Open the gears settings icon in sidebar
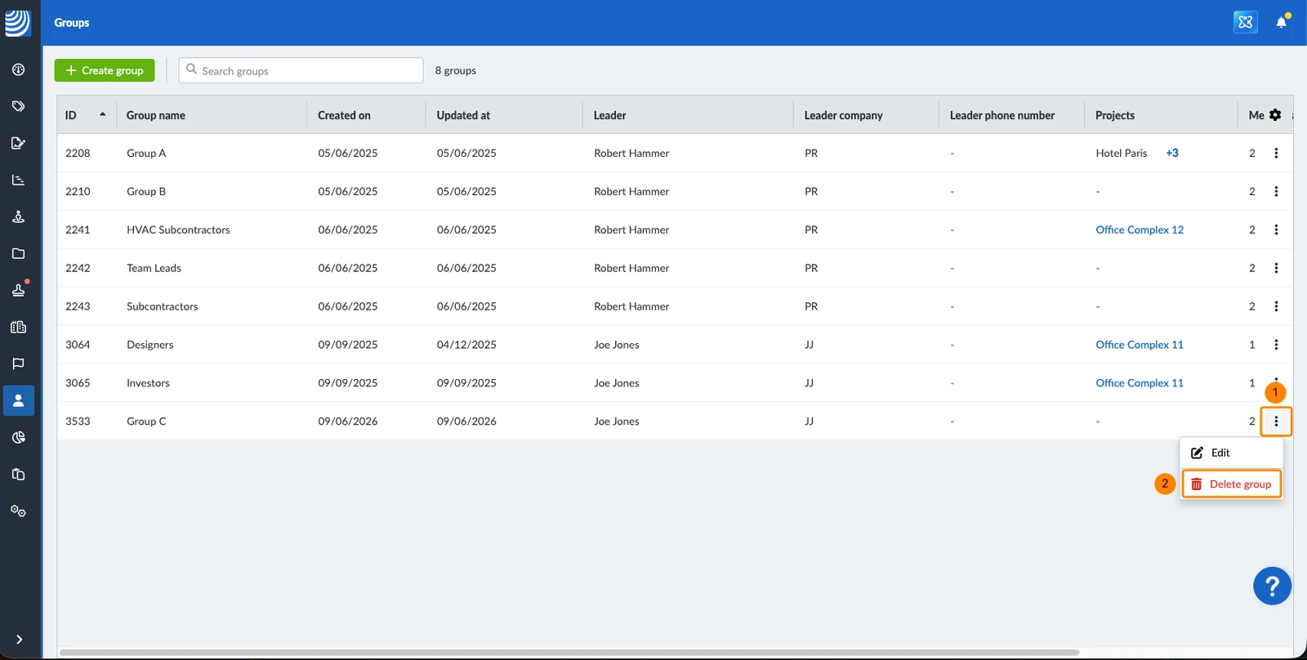Screen dimensions: 1307x660 tap(18, 511)
